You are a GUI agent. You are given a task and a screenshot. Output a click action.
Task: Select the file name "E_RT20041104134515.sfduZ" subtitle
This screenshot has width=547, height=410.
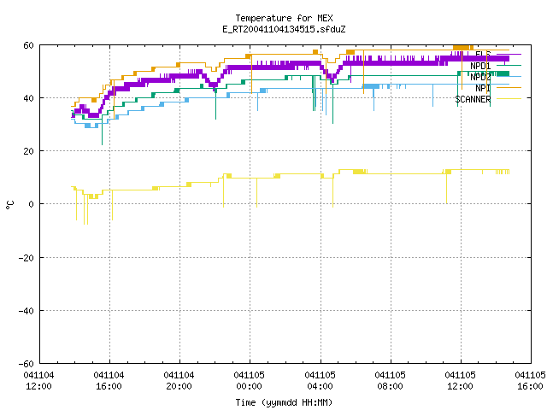pyautogui.click(x=284, y=29)
